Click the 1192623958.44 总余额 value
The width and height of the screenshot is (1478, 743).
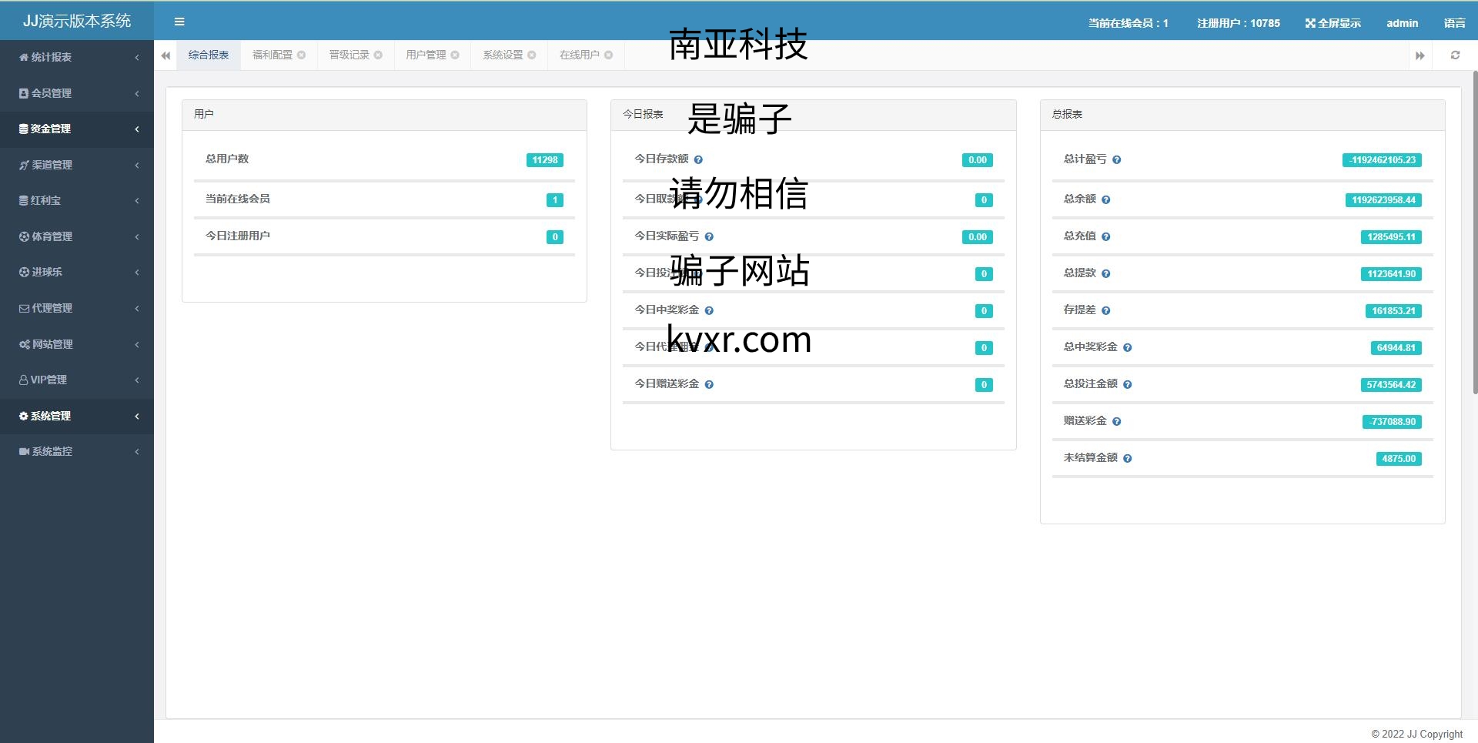click(1383, 200)
